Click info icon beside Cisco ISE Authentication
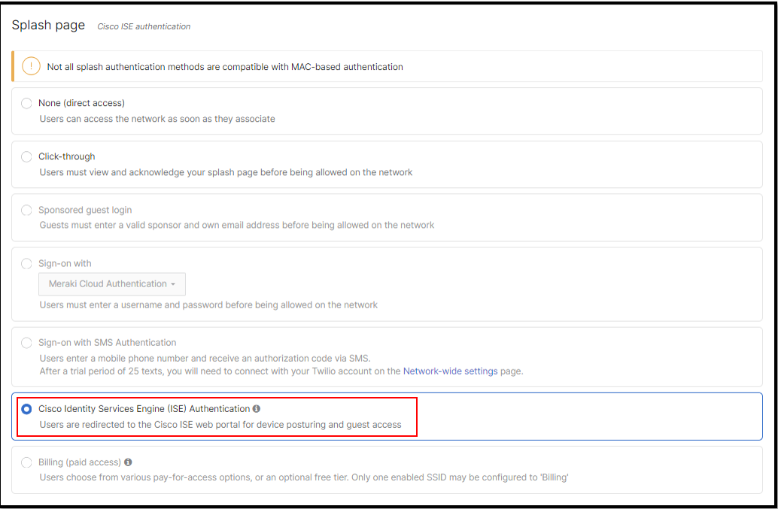This screenshot has width=778, height=509. [256, 409]
